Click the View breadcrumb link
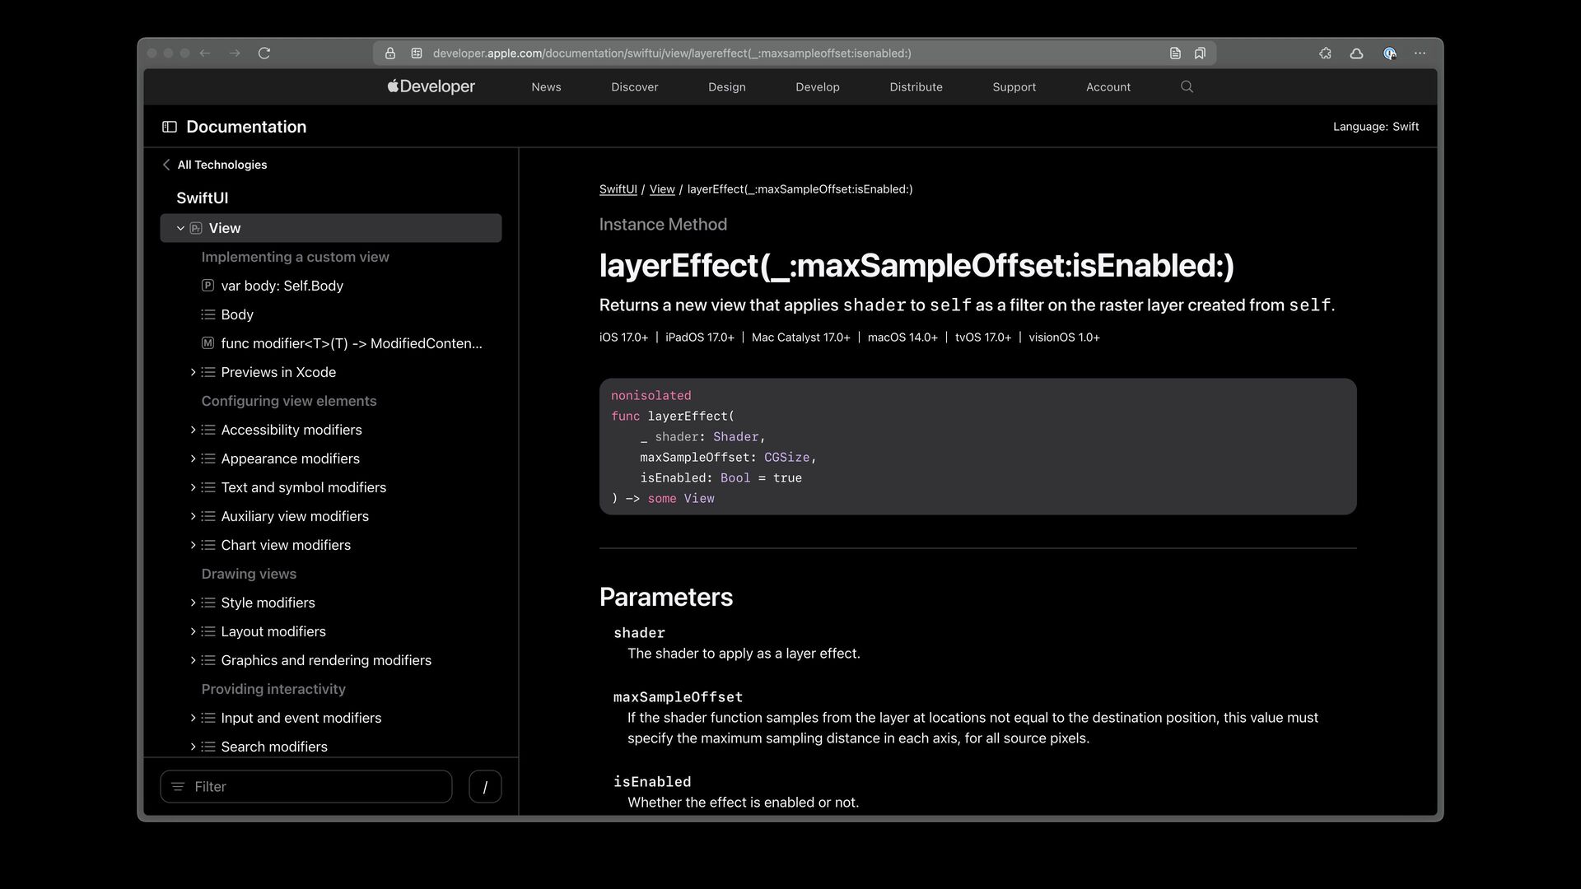Screen dimensions: 1581x889 (662, 189)
